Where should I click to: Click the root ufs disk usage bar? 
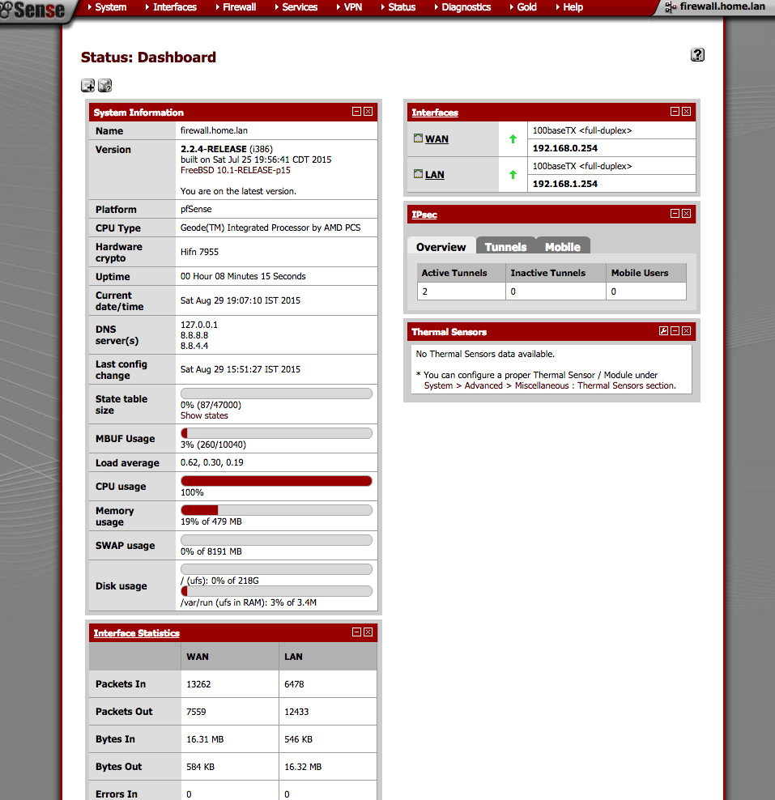(x=276, y=569)
